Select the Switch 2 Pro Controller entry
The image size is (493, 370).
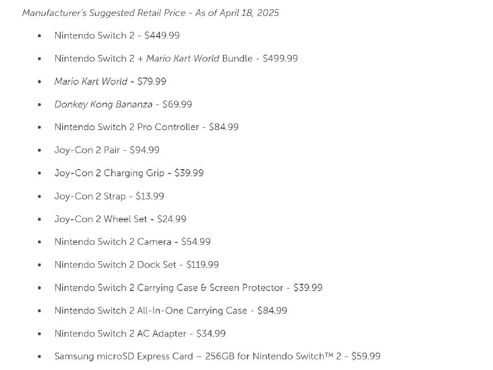click(x=146, y=127)
